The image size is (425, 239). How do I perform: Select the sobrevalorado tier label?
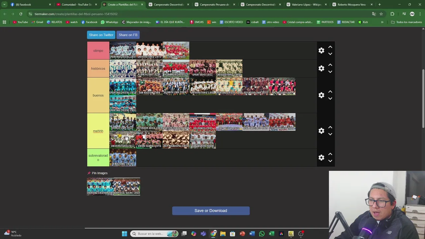click(x=98, y=158)
